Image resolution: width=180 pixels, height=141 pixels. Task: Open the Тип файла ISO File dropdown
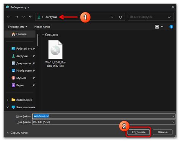coord(104,122)
